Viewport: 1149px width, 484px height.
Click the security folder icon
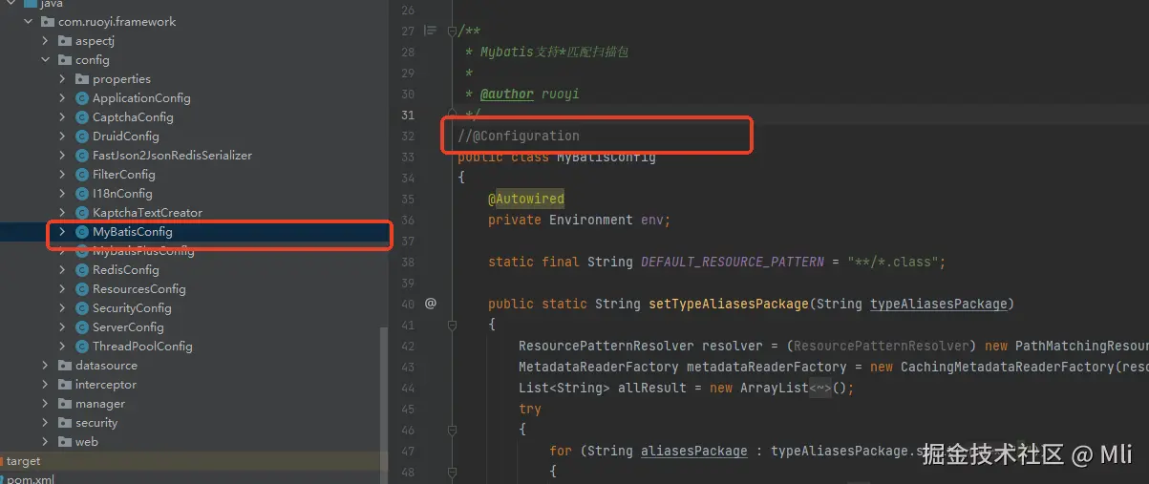point(65,422)
